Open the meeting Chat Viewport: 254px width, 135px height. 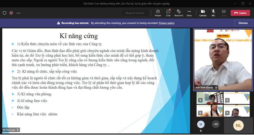point(168,13)
